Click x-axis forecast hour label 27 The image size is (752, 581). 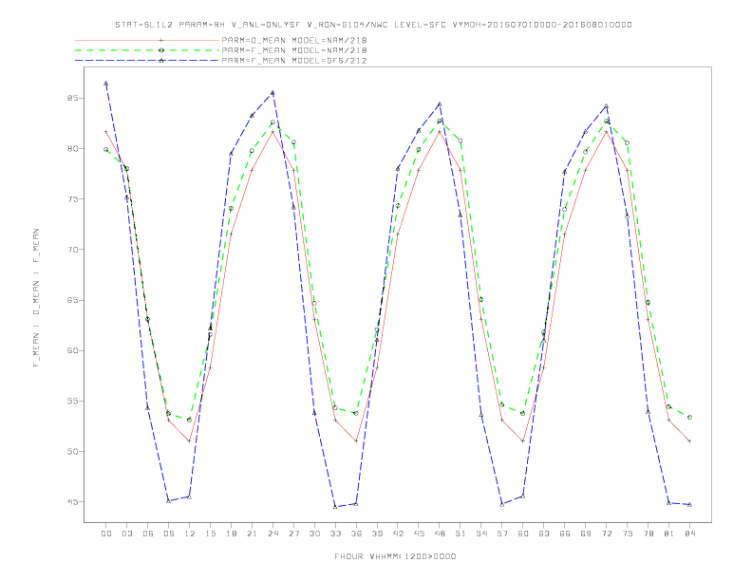293,534
